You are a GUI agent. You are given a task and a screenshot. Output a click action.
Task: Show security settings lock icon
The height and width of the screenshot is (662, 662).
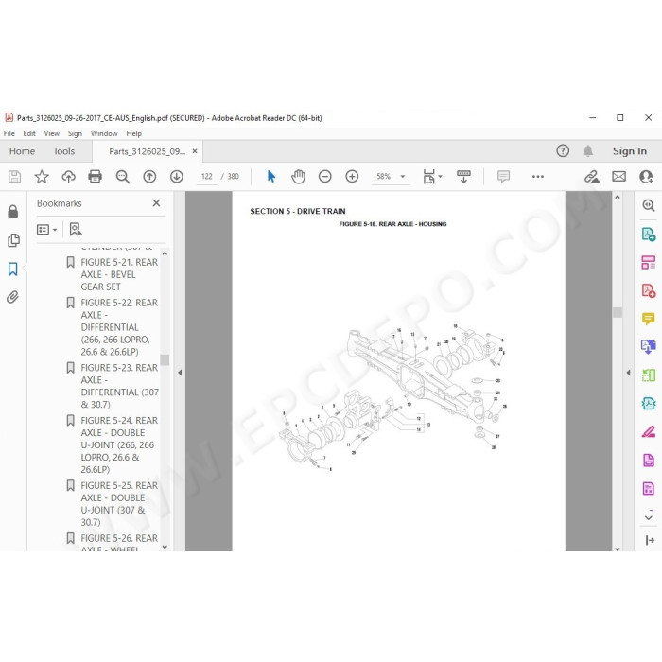pos(13,212)
